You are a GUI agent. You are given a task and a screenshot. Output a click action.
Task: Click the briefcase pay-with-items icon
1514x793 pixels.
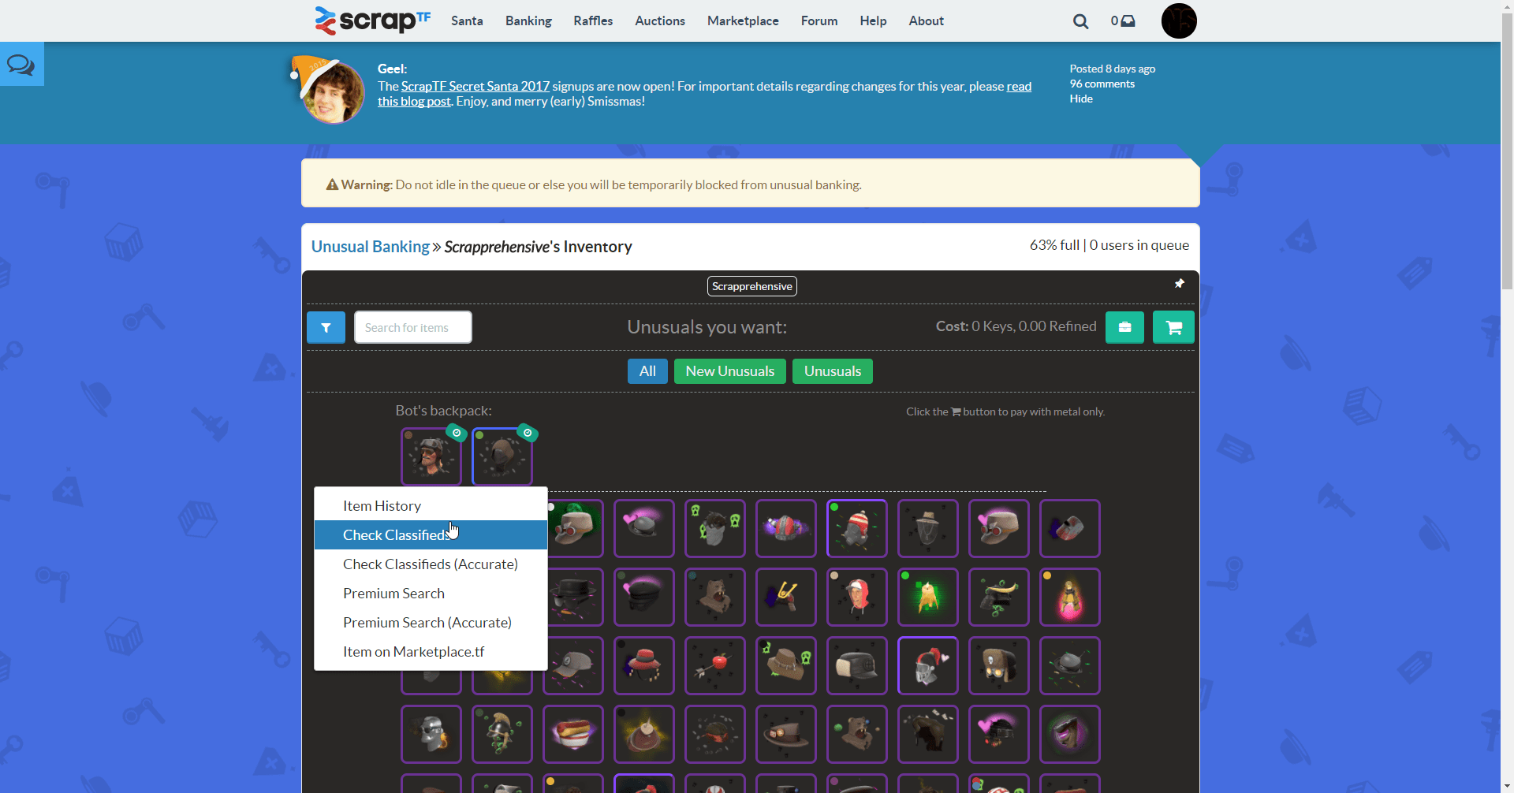(1125, 326)
